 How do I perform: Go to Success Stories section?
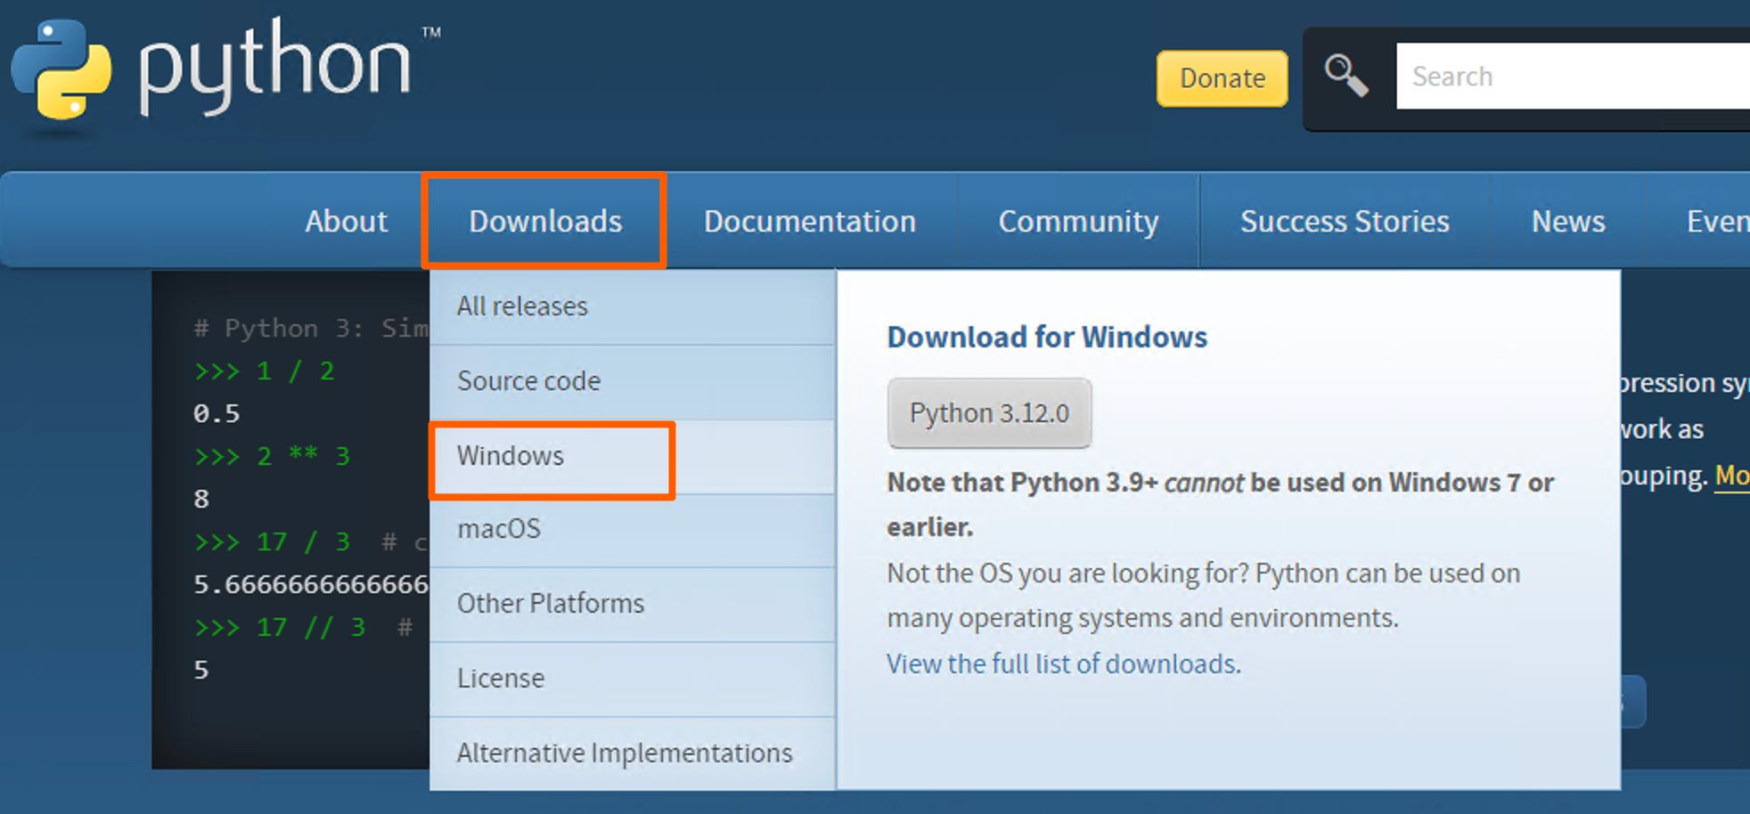click(x=1345, y=221)
